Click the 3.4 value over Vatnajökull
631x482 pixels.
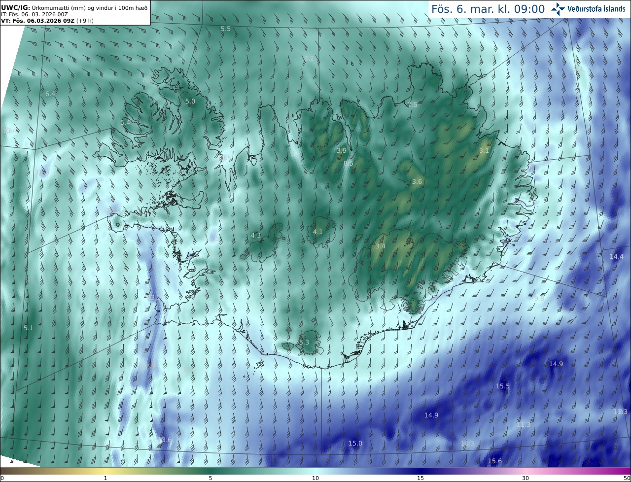click(x=381, y=246)
